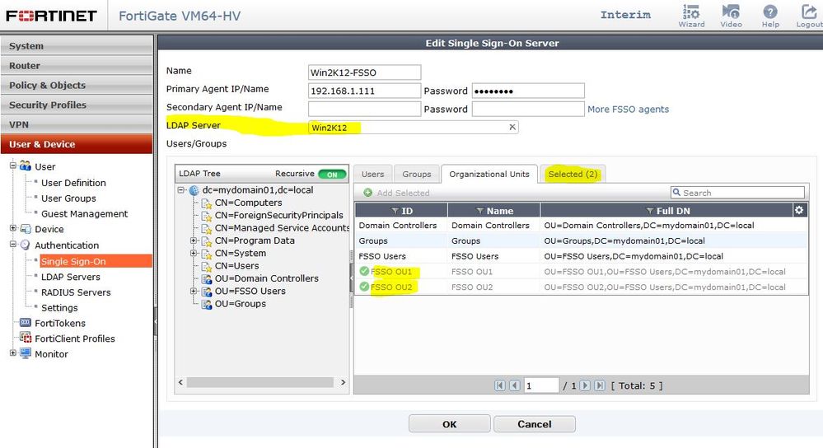Toggle the Recursive ON switch
This screenshot has height=448, width=823.
coord(332,174)
